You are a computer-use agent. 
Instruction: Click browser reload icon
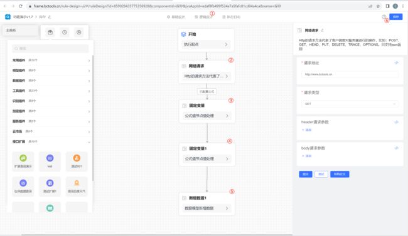pyautogui.click(x=21, y=6)
